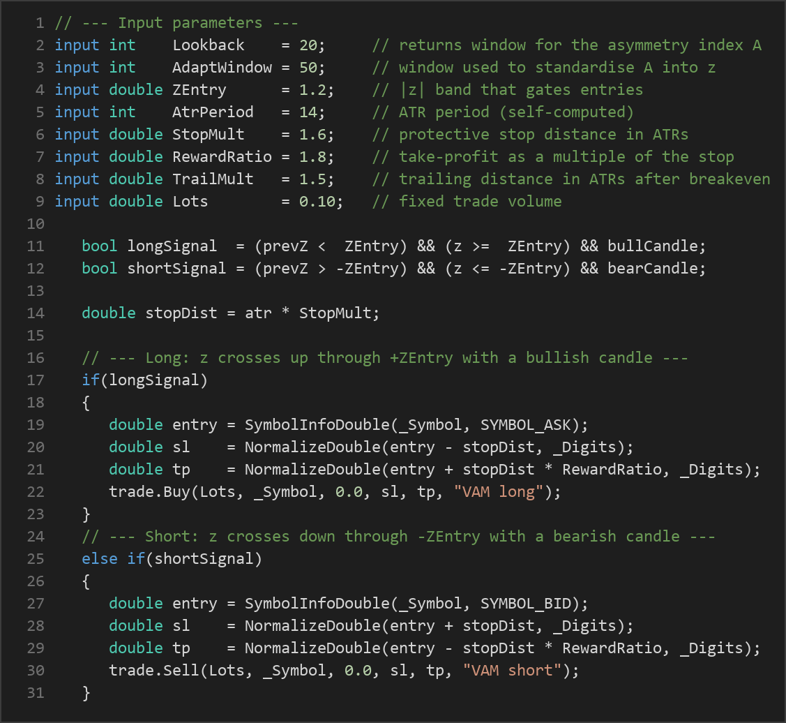
Task: Click the stopDist declaration on line 14
Action: click(181, 313)
